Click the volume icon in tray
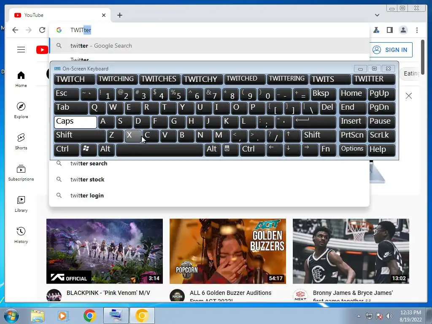The image size is (432, 324). (x=389, y=316)
